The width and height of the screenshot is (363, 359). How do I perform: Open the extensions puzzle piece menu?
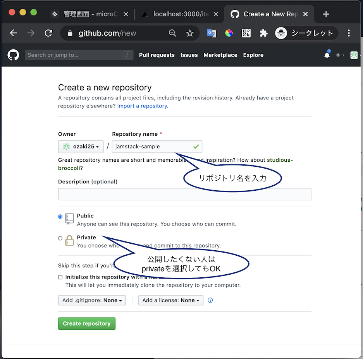tap(263, 33)
